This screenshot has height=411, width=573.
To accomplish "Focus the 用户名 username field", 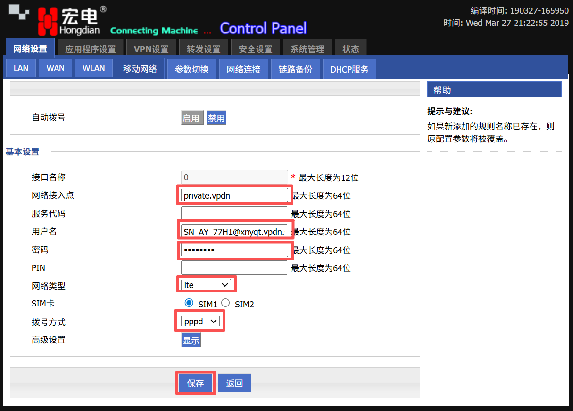I will [x=234, y=232].
